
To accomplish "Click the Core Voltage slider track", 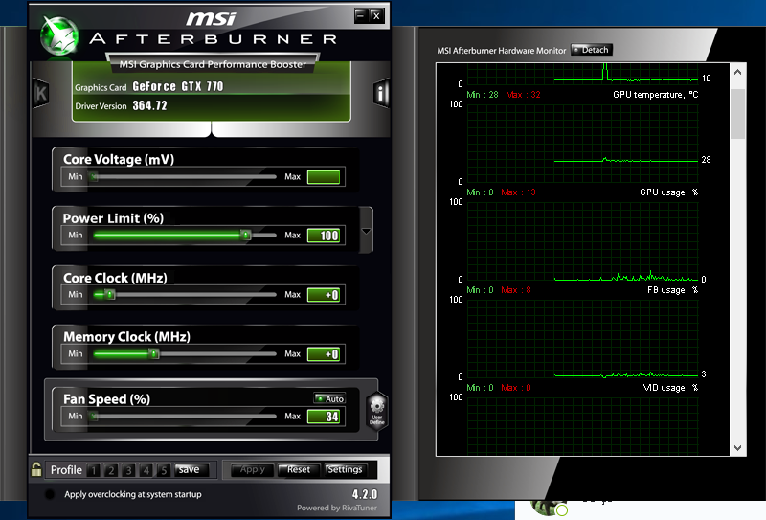I will [185, 176].
